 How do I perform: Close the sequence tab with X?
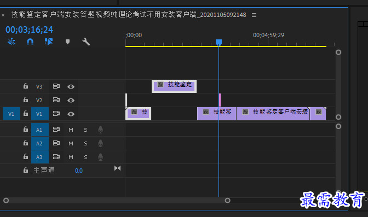pos(3,15)
